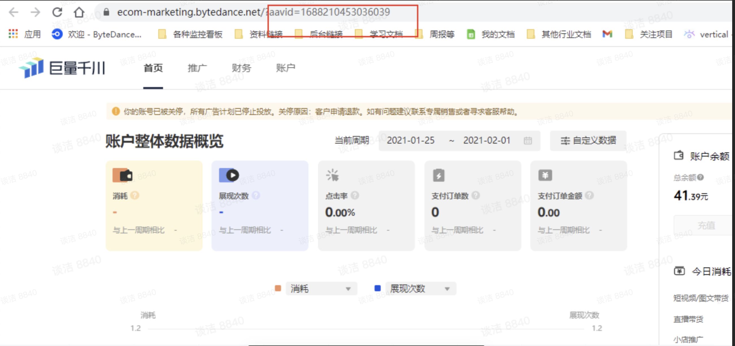
Task: Switch to the 推广 tab
Action: (x=197, y=68)
